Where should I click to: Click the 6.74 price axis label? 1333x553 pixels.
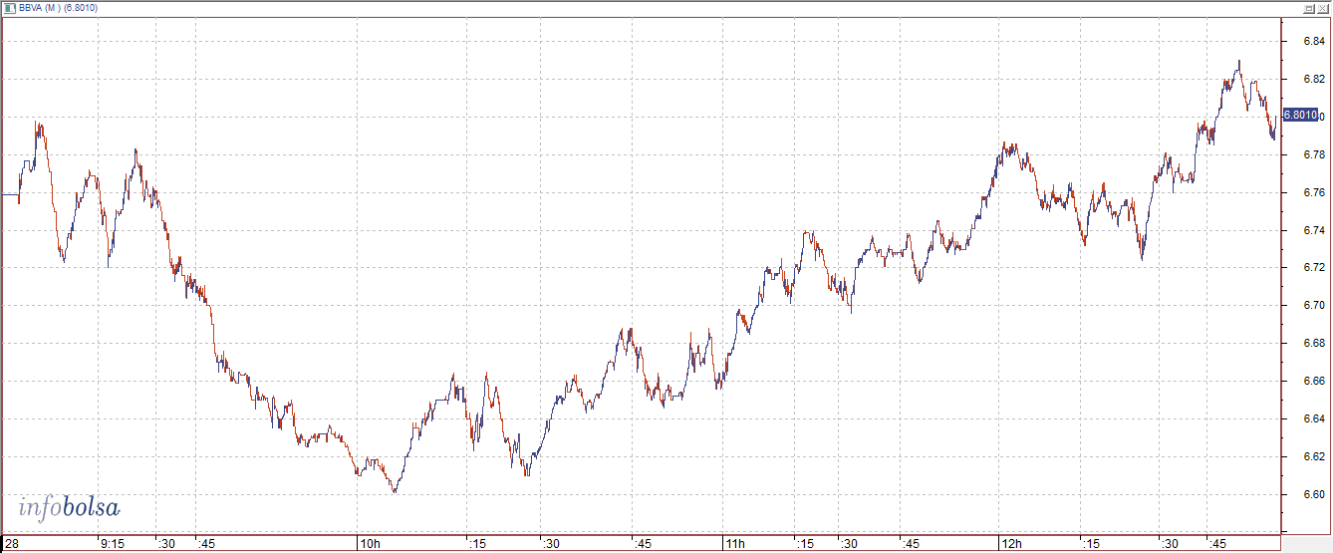[x=1313, y=230]
